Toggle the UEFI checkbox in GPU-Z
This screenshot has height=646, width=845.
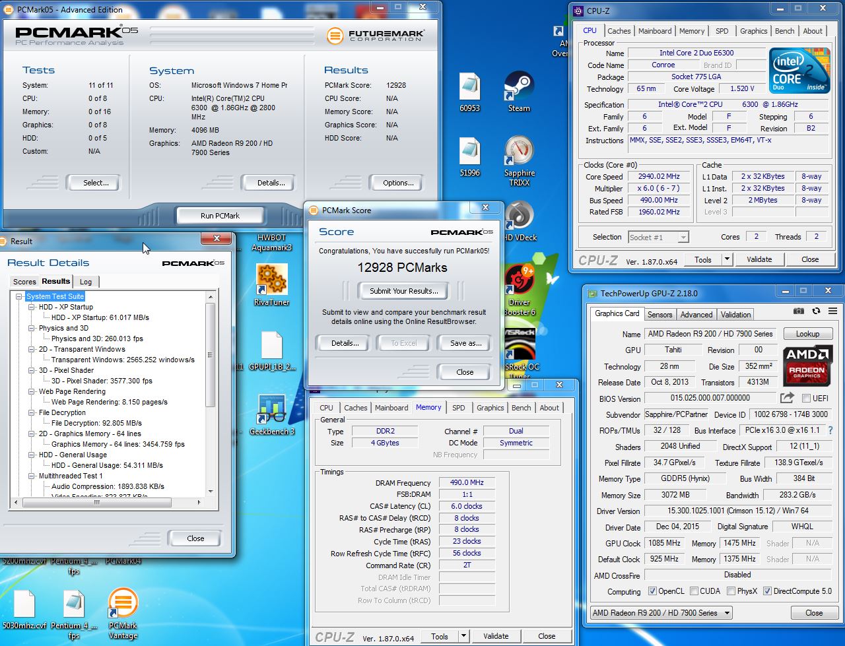pos(806,398)
